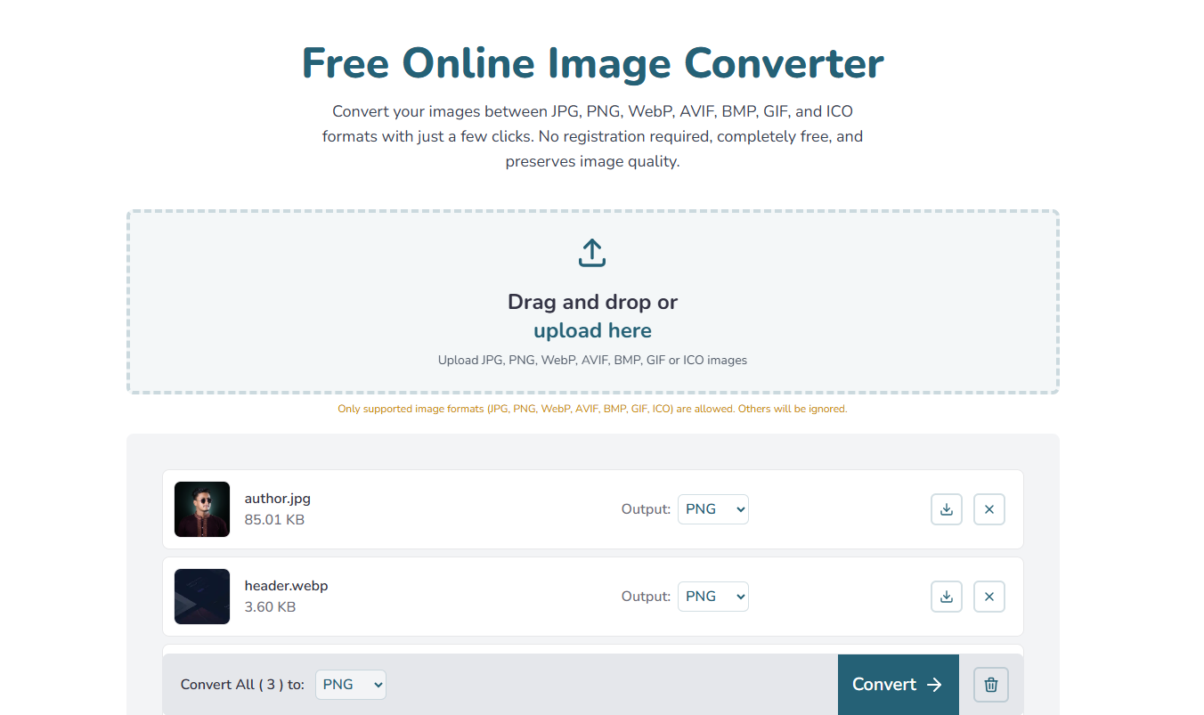The image size is (1204, 715).
Task: Click the Free Online Image Converter heading
Action: pyautogui.click(x=592, y=62)
